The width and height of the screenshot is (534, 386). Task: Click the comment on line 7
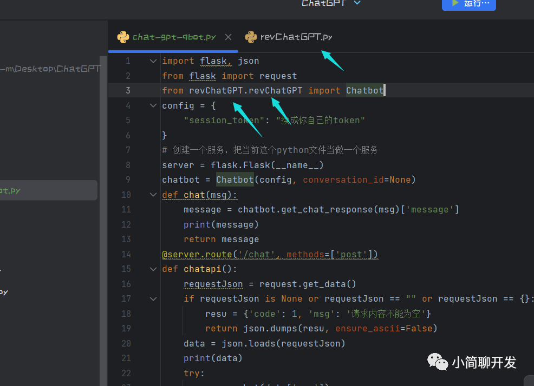[x=270, y=150]
